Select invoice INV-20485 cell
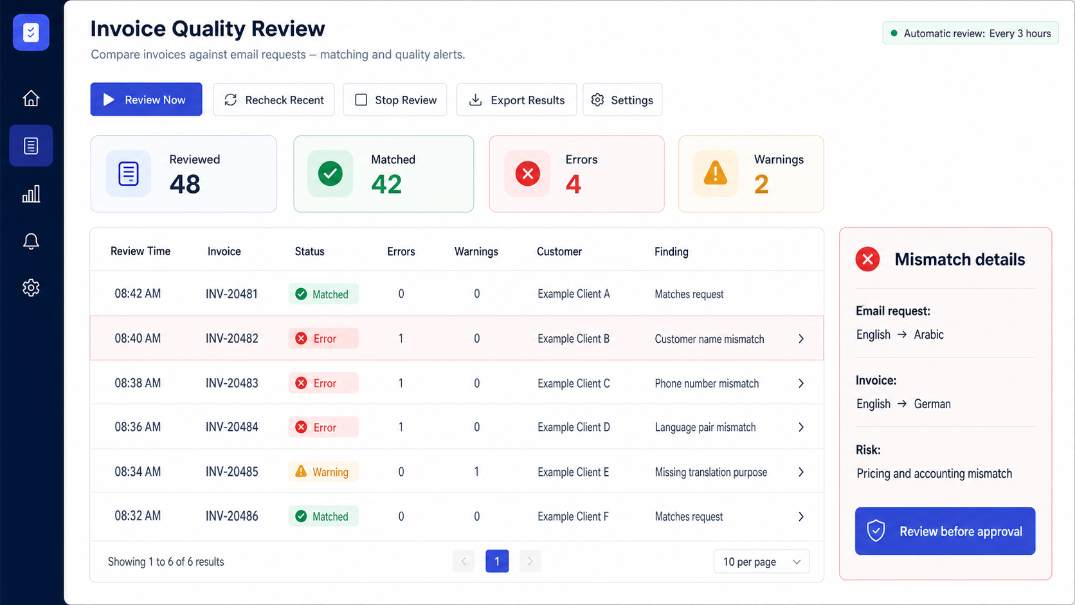 point(231,471)
